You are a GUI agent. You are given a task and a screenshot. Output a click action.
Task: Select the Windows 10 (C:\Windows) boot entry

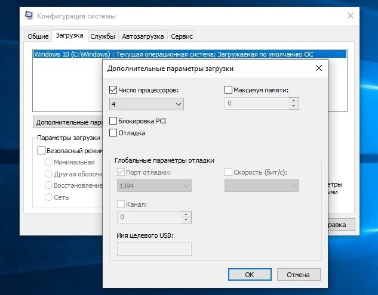click(190, 54)
